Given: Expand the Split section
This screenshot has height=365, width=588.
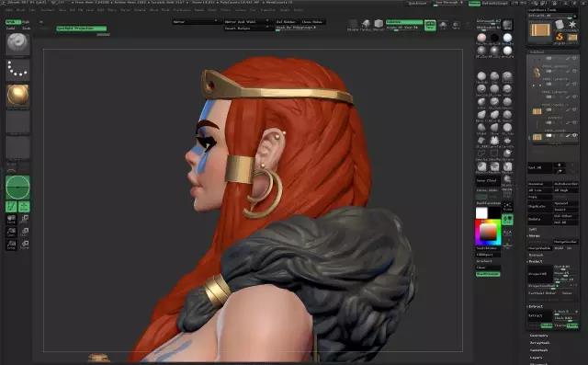Looking at the screenshot, I should pos(533,229).
